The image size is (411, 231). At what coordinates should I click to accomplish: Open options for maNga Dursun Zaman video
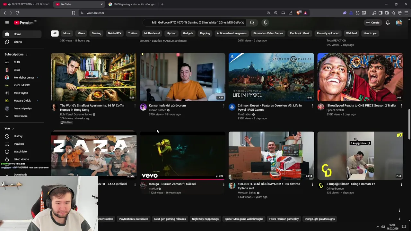224,184
